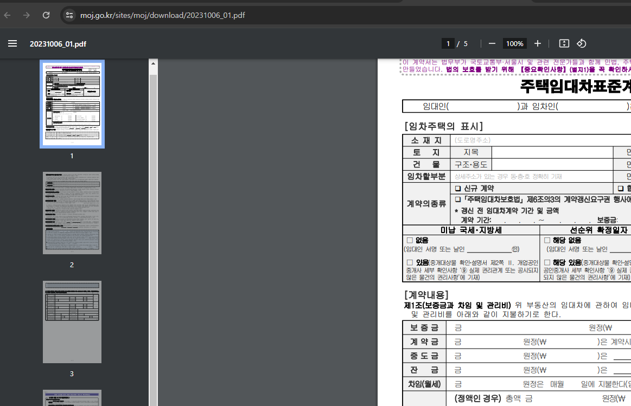
Task: Click the 지목 blank field
Action: click(552, 152)
